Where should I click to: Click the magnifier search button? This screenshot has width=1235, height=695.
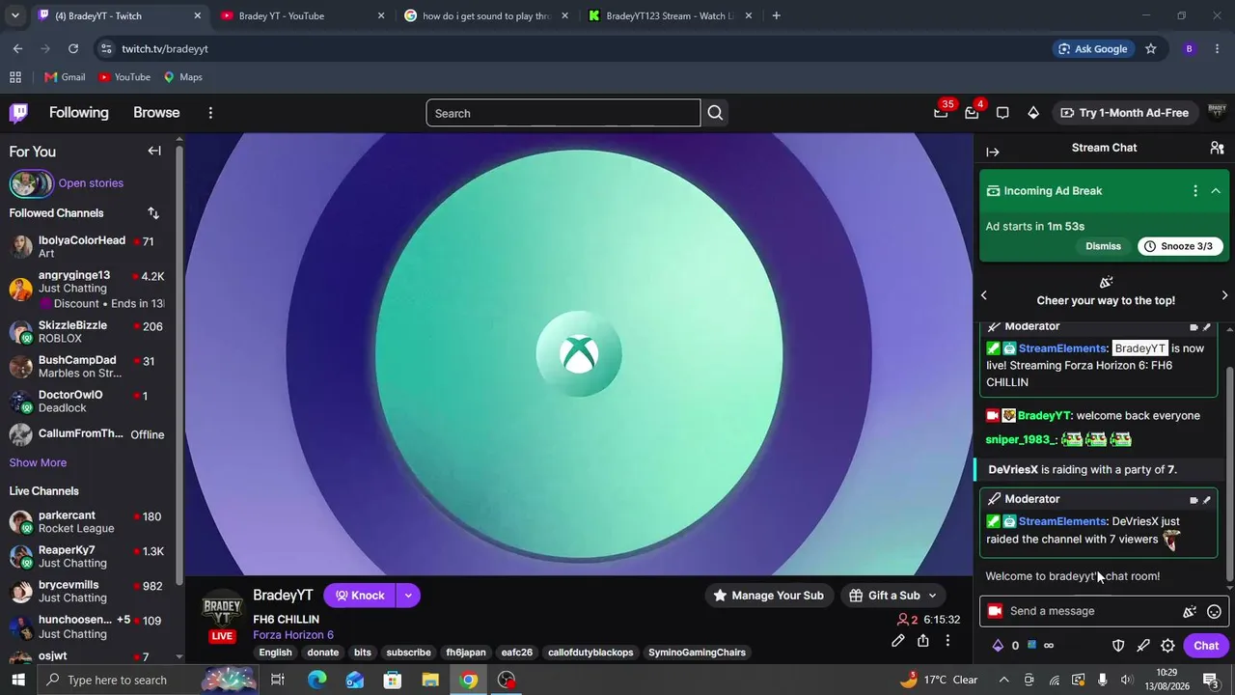715,113
